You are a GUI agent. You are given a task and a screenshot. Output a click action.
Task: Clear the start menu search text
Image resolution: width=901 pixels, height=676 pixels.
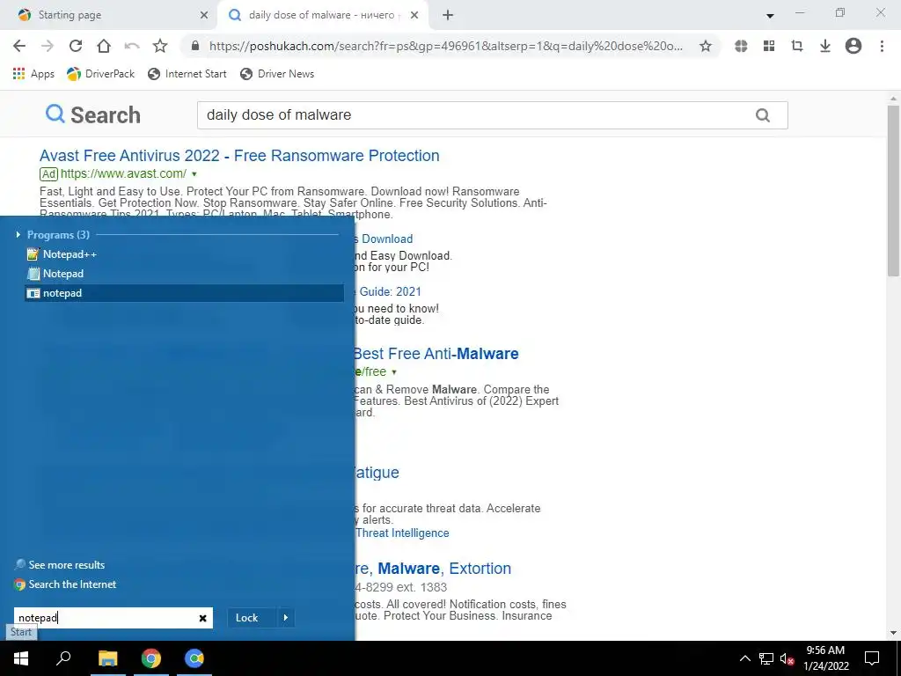202,618
